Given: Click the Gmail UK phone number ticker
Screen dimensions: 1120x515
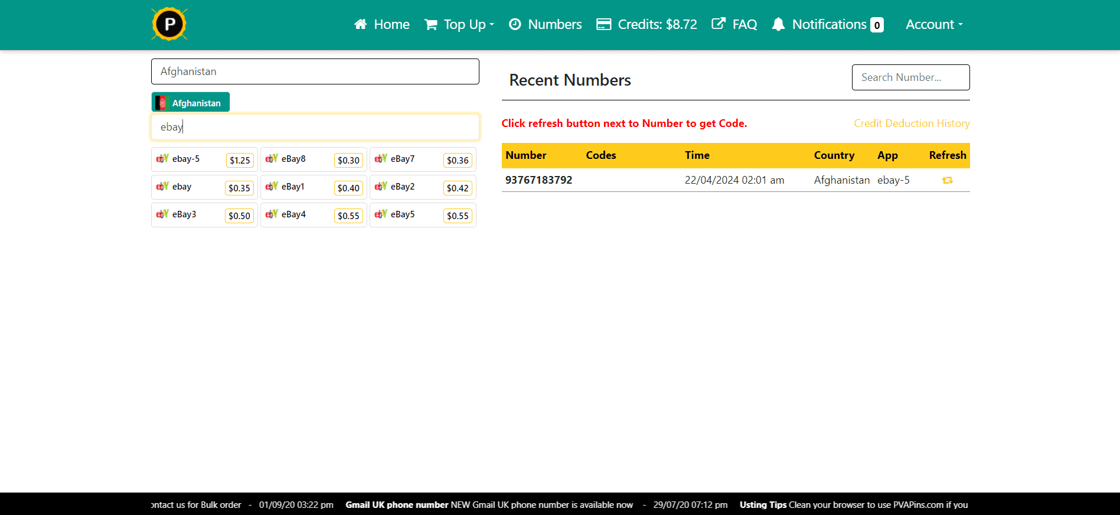Looking at the screenshot, I should (x=397, y=505).
